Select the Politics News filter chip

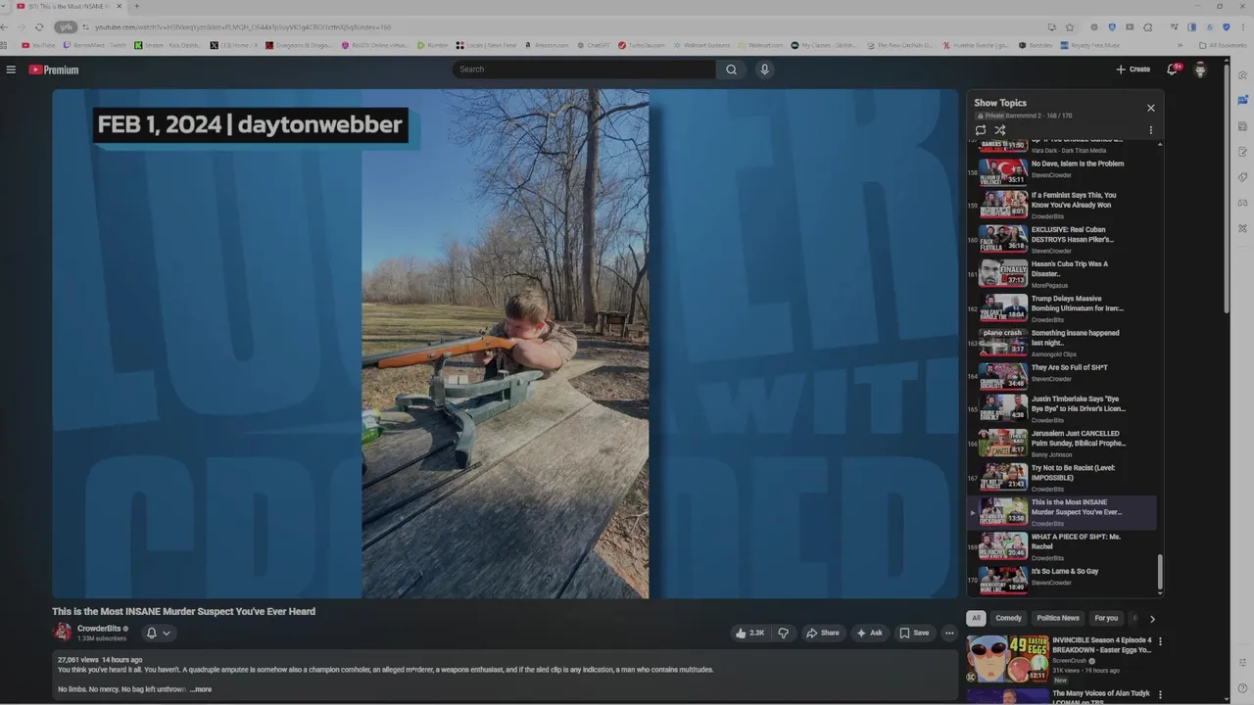tap(1058, 618)
